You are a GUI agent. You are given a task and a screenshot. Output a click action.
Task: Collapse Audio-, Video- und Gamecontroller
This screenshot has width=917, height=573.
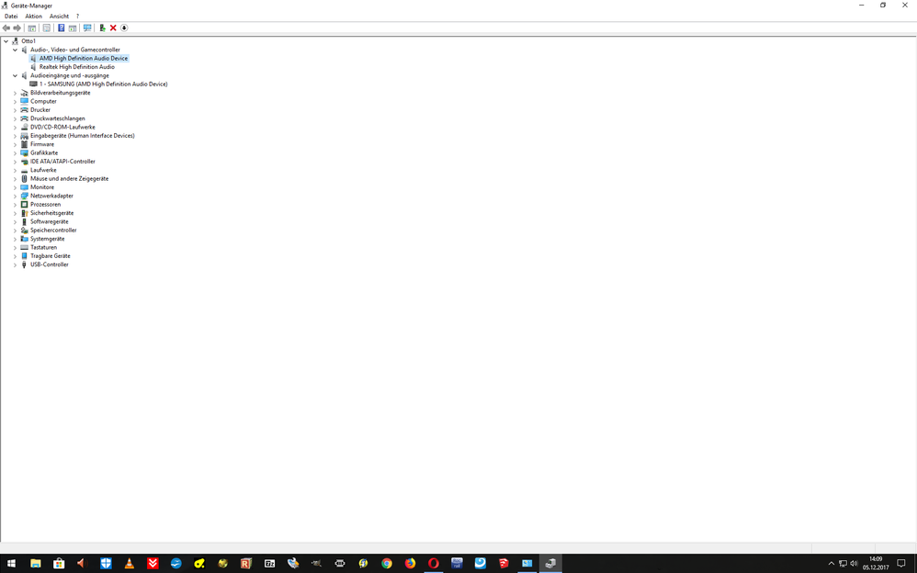pyautogui.click(x=15, y=50)
